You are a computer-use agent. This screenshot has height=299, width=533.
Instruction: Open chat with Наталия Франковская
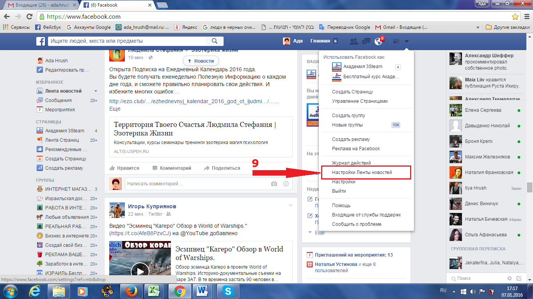tap(485, 172)
